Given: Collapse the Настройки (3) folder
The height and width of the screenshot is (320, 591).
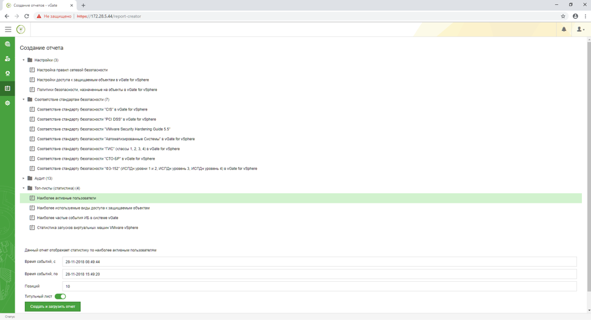Looking at the screenshot, I should click(x=23, y=60).
